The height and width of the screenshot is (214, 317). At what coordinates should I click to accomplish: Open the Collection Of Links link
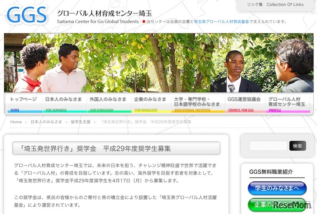[285, 4]
